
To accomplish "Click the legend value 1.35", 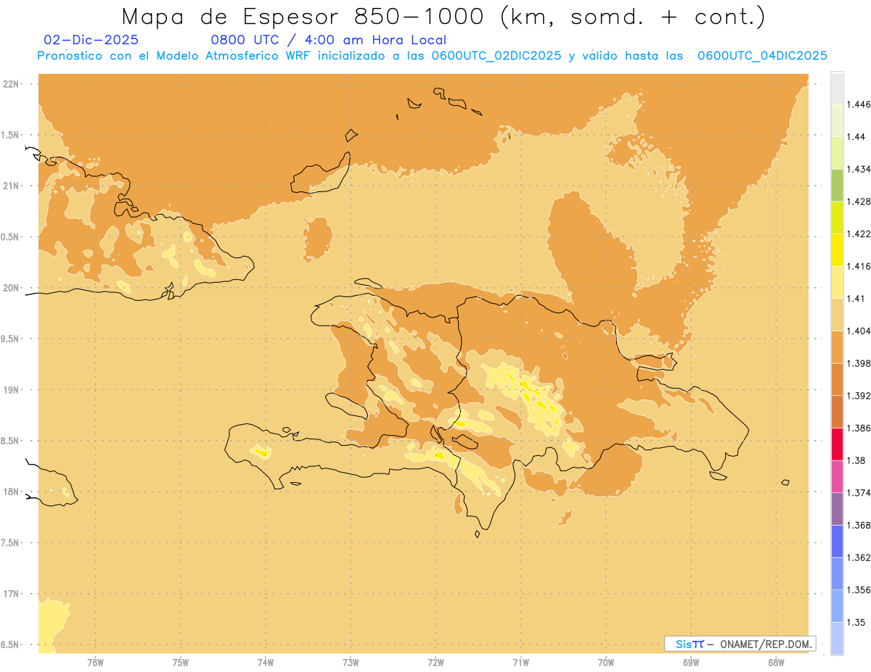I will tap(856, 622).
